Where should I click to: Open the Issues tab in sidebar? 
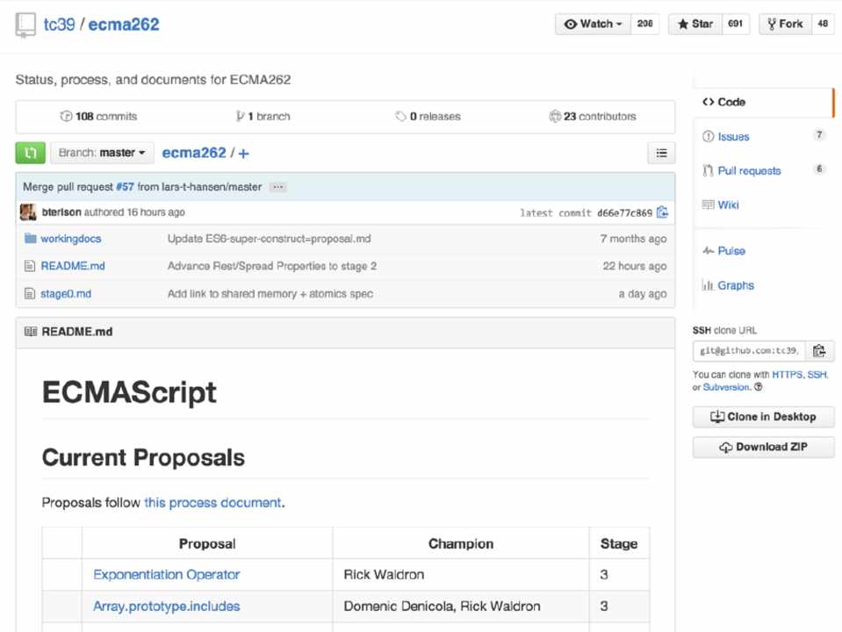coord(733,136)
